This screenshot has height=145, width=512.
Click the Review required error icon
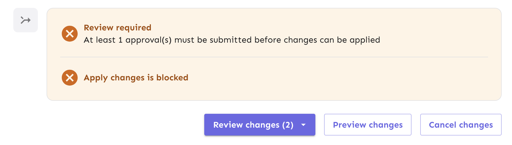70,34
